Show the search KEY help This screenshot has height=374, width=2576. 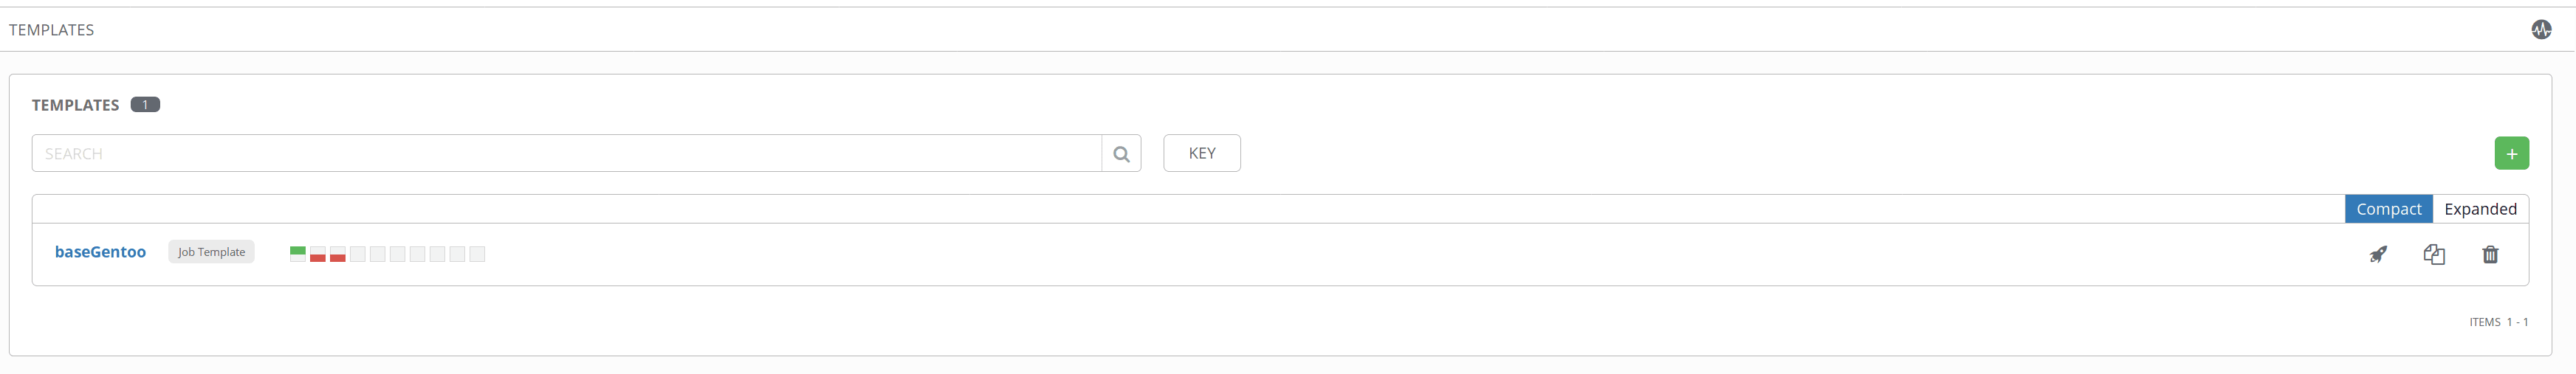point(1201,154)
